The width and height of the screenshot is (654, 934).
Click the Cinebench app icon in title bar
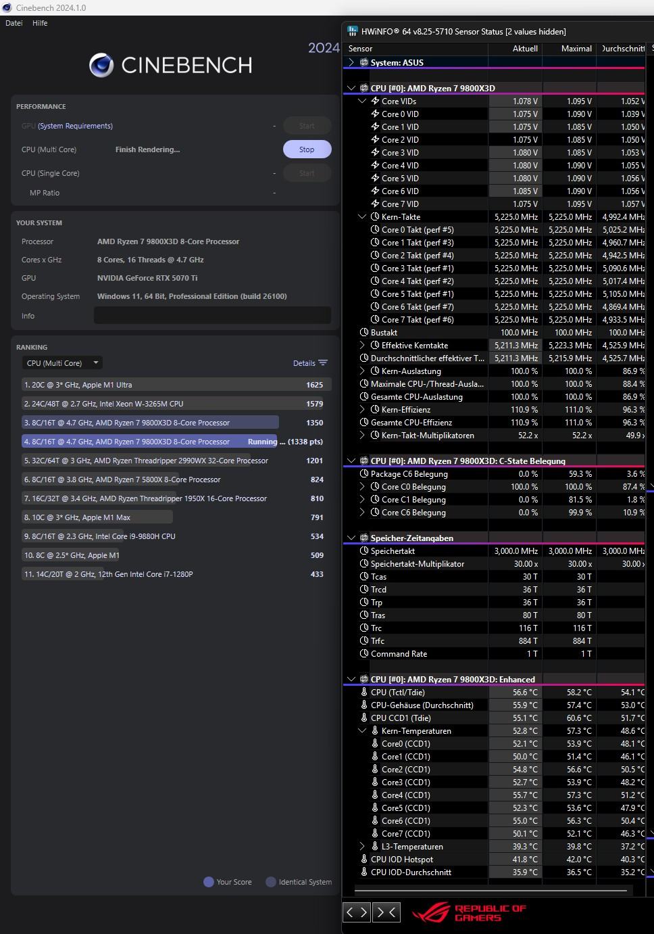[x=7, y=7]
